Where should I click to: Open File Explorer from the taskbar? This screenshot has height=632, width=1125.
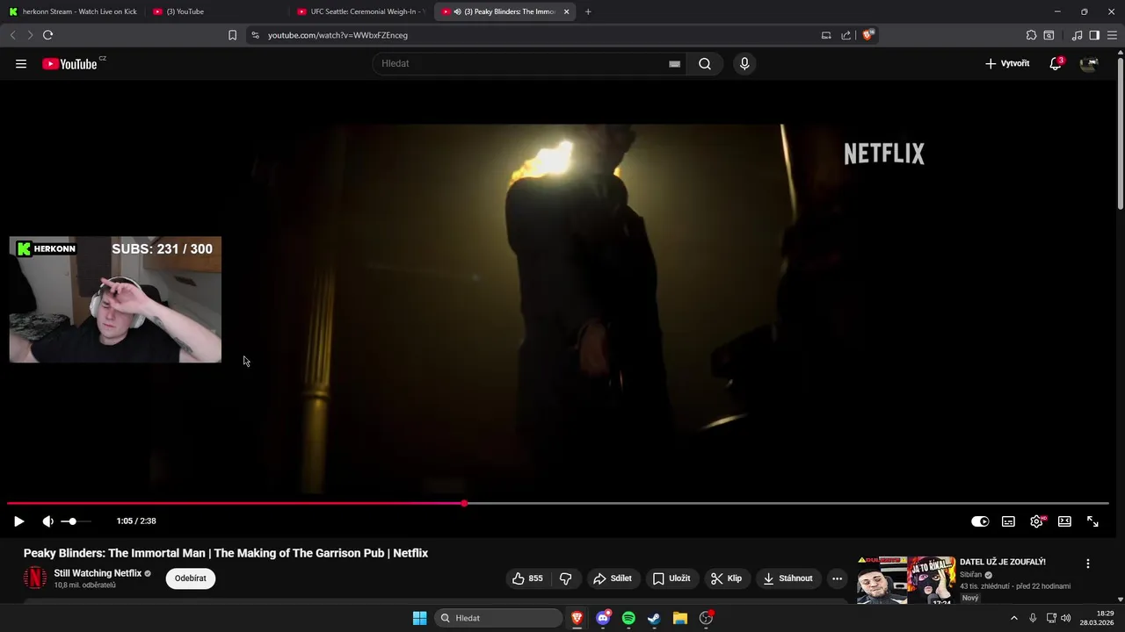tap(679, 618)
